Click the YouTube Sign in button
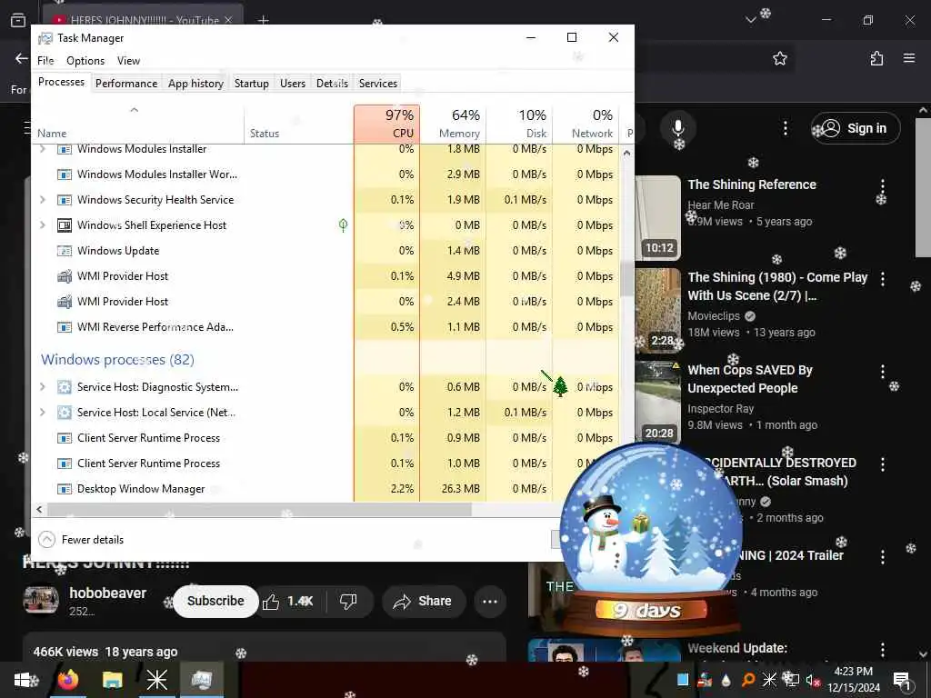This screenshot has width=931, height=698. coord(856,128)
